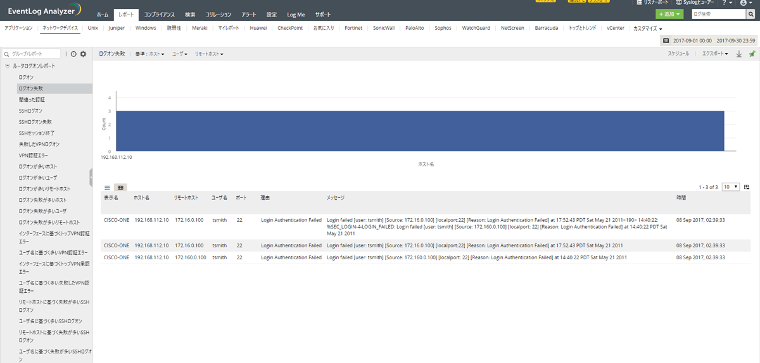Screen dimensions: 760x363
Task: Select the vCenter report category
Action: click(x=616, y=28)
